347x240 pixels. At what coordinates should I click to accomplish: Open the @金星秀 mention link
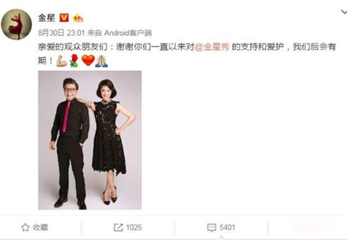[x=212, y=47]
